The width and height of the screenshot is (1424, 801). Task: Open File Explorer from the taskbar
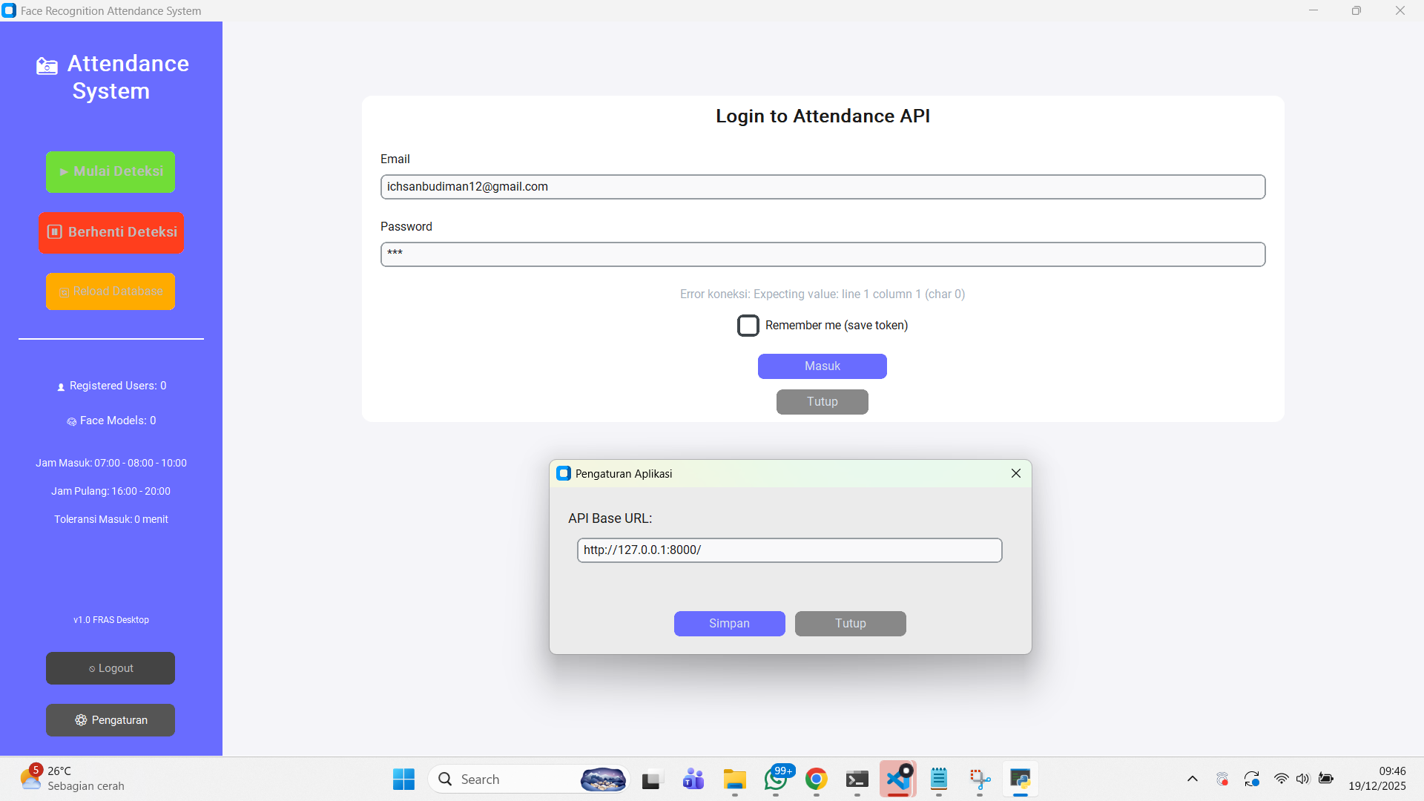(x=734, y=779)
